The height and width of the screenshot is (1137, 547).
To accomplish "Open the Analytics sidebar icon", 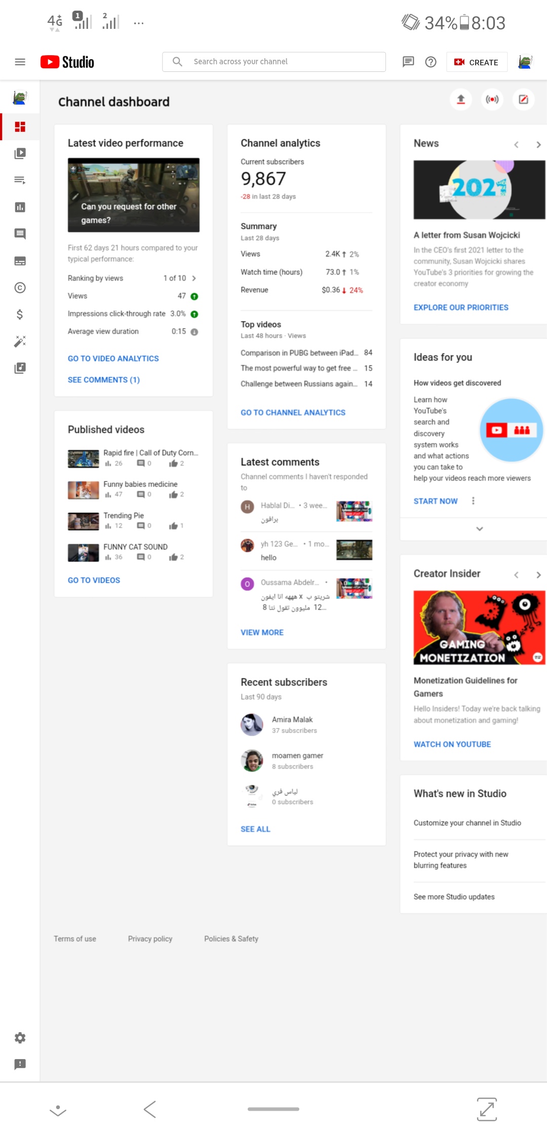I will pos(20,207).
